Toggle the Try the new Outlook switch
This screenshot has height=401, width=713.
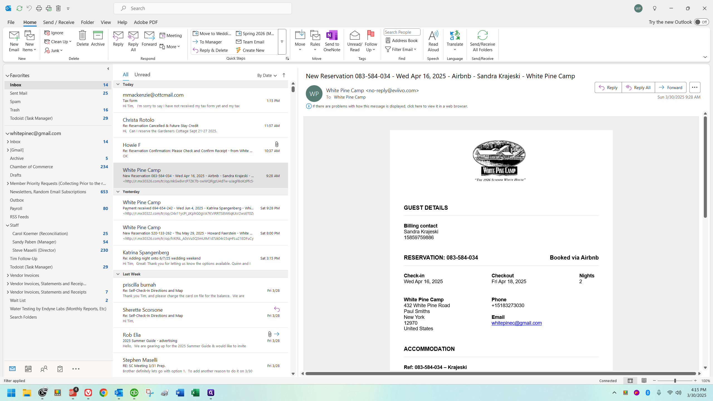tap(701, 22)
